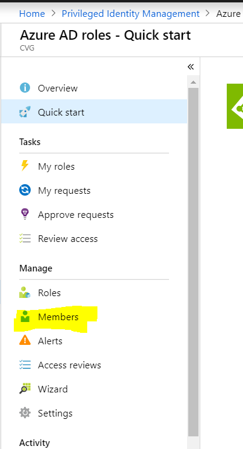
Task: Click the scrollbar up arrow
Action: click(193, 82)
